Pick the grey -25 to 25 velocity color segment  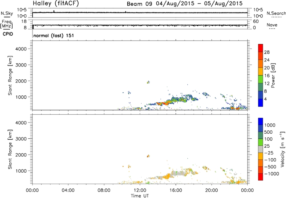(x=261, y=149)
